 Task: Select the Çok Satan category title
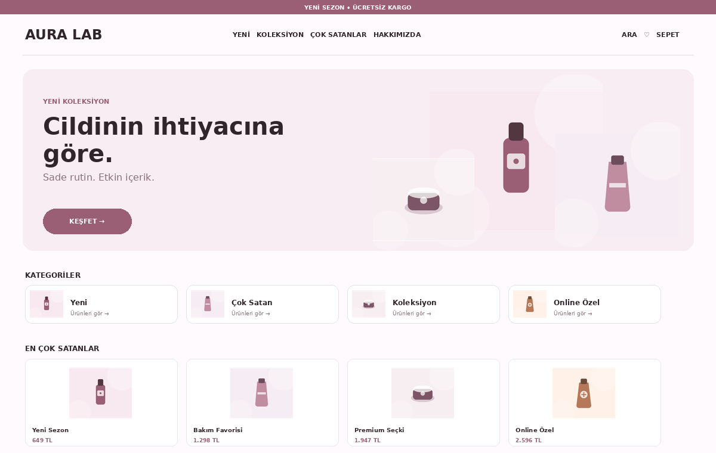[x=252, y=302]
